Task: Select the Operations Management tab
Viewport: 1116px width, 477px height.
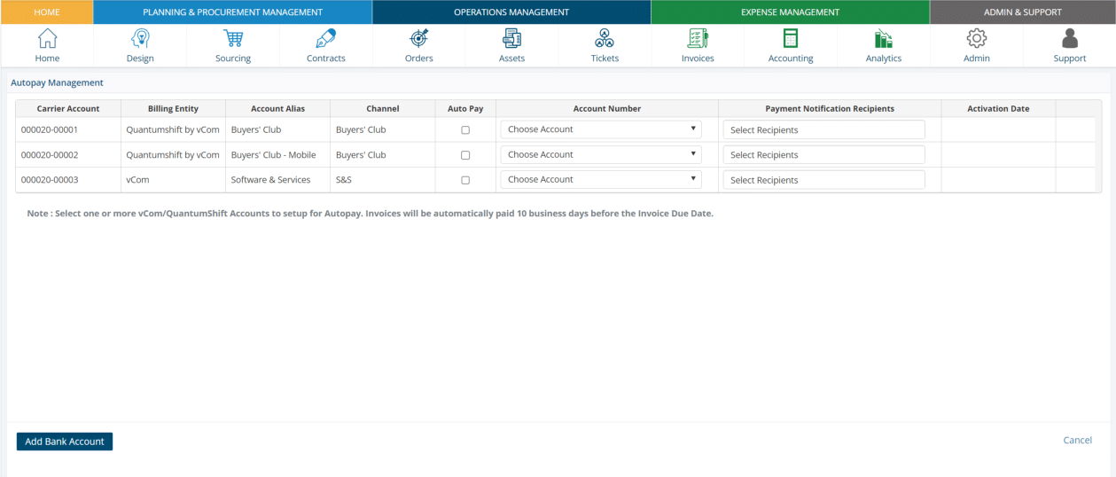Action: (511, 12)
